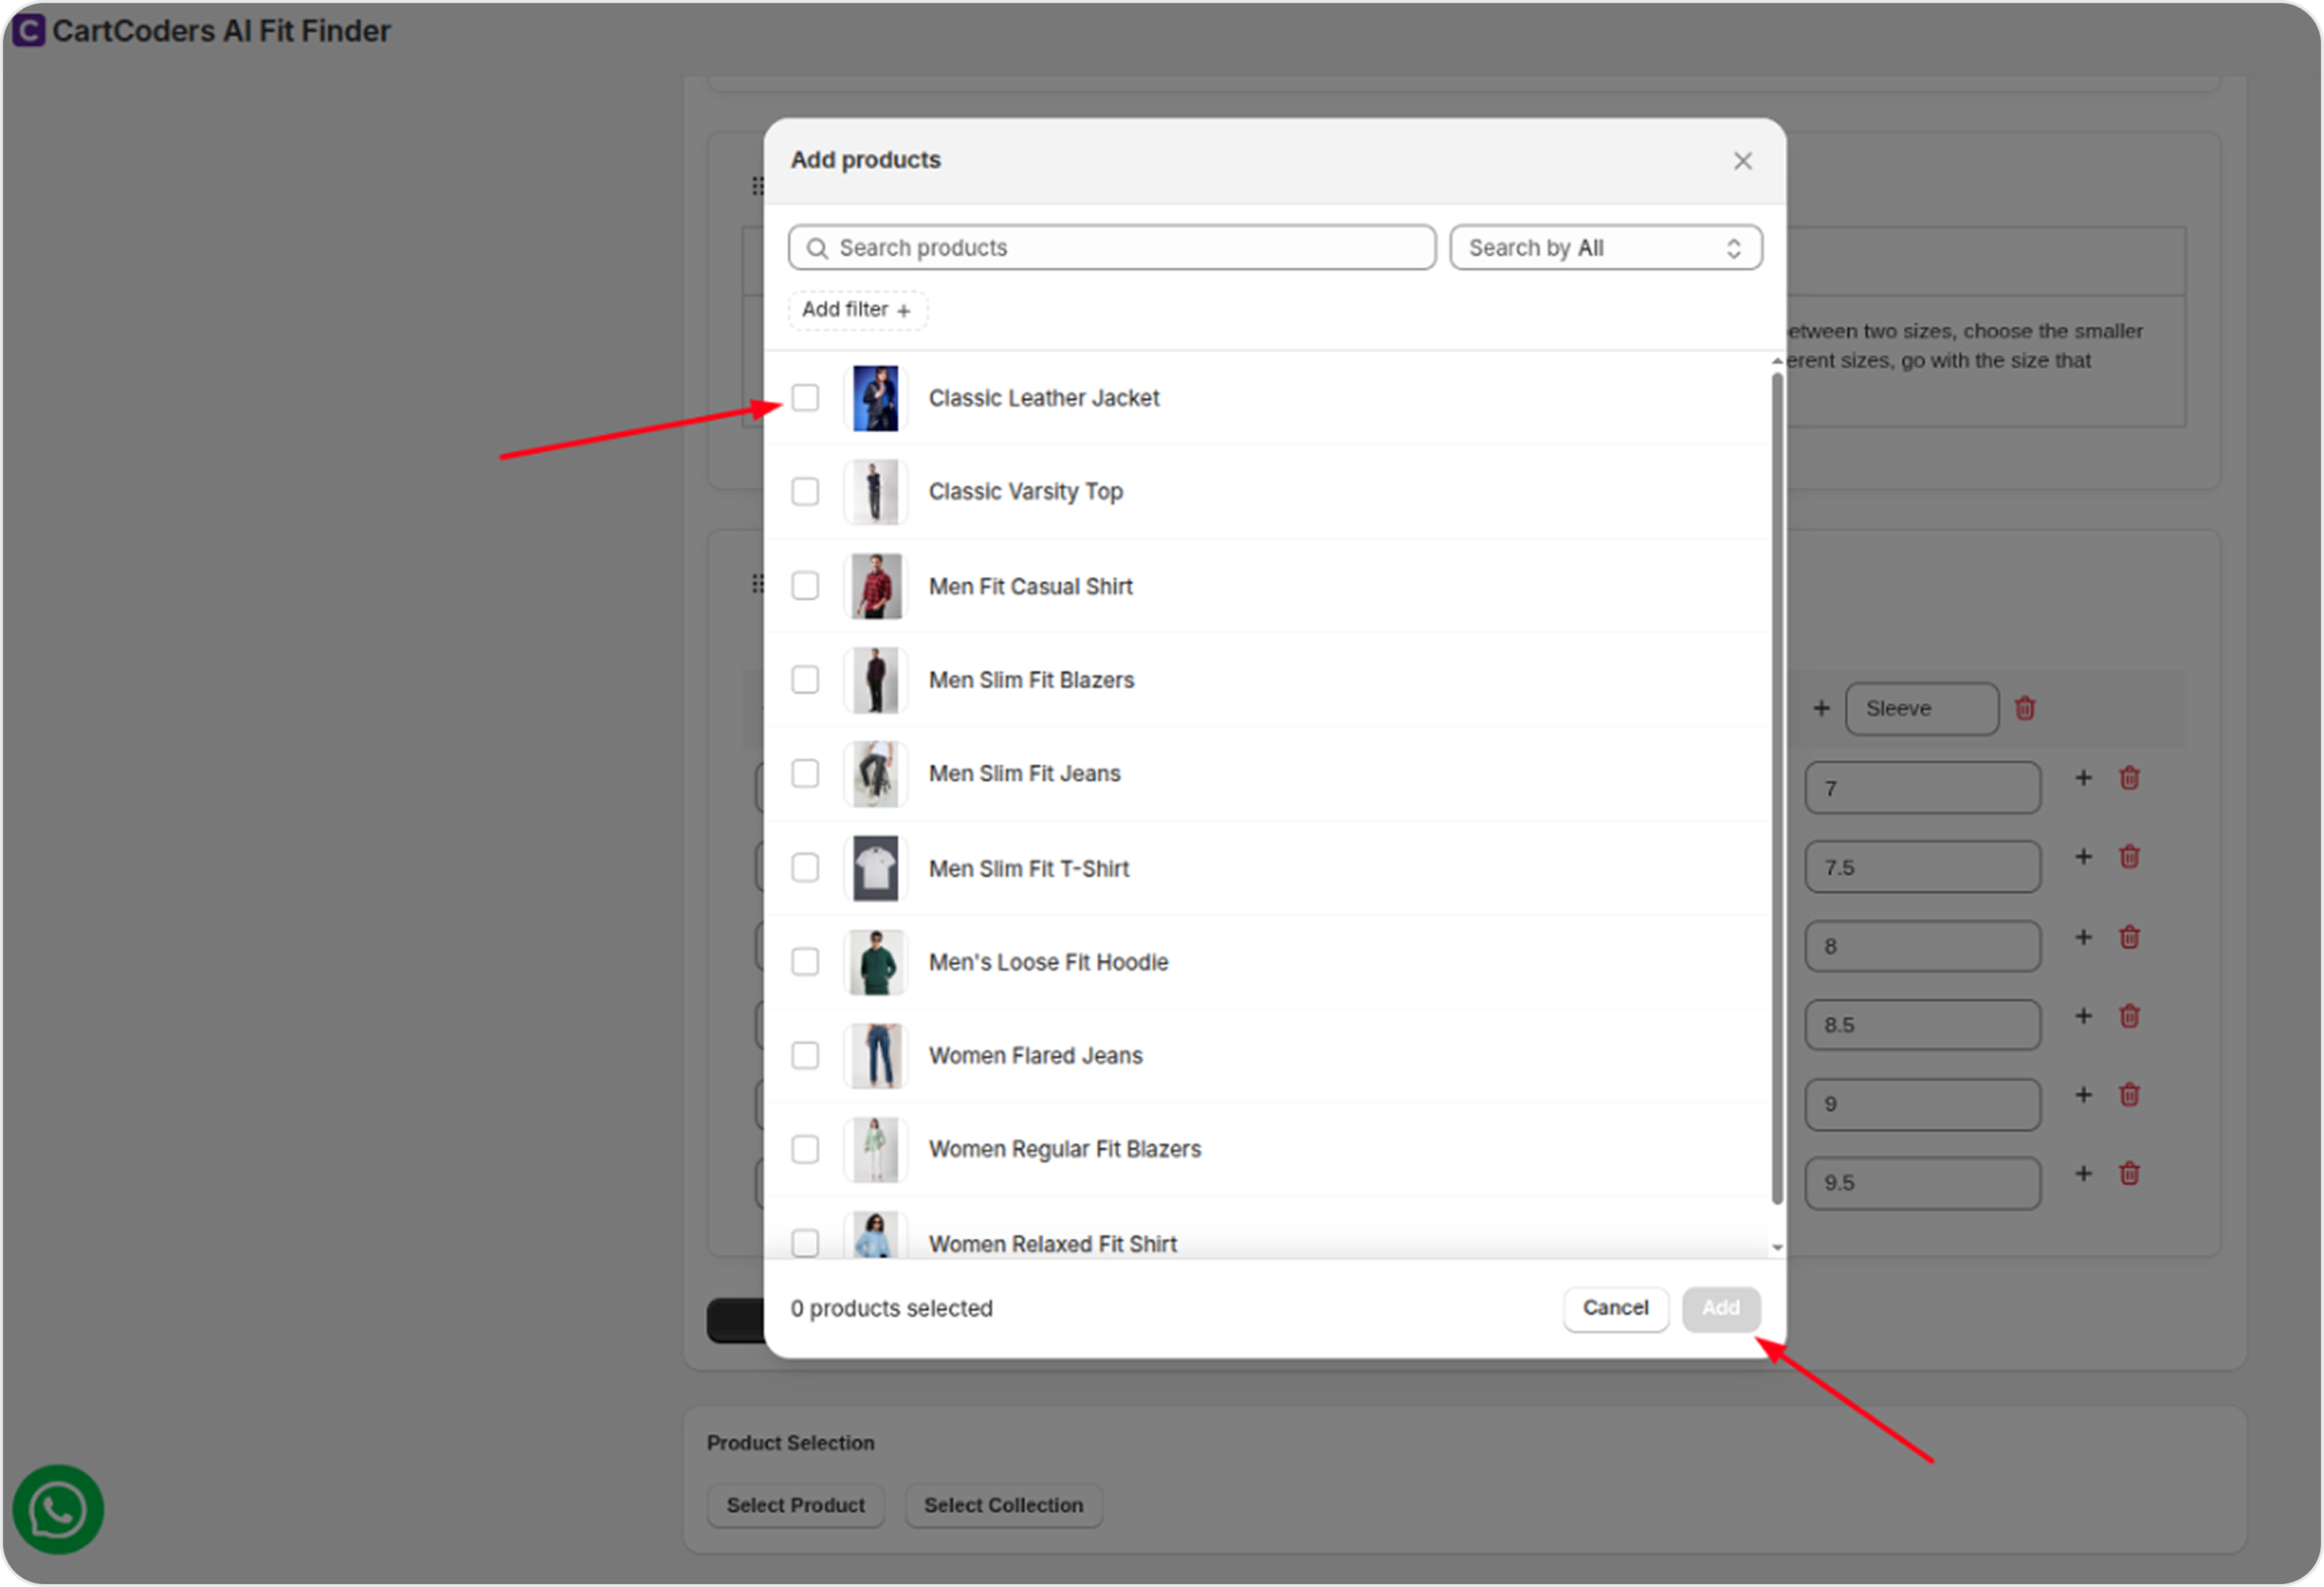
Task: Check the Classic Leather Jacket checkbox
Action: tap(805, 397)
